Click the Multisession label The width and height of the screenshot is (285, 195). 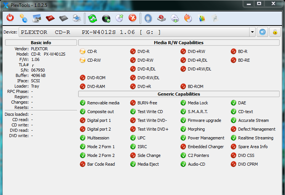point(98,138)
